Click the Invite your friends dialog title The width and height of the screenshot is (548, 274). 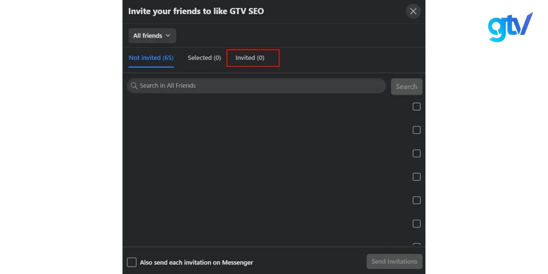[x=196, y=11]
